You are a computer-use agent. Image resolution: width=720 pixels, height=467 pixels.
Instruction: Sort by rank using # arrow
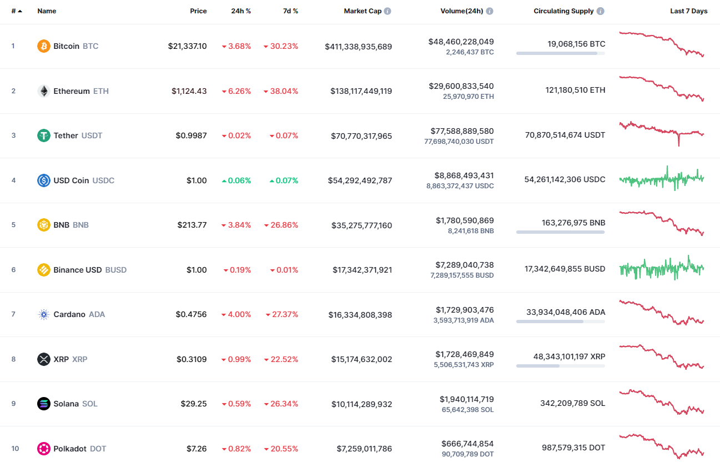[17, 11]
